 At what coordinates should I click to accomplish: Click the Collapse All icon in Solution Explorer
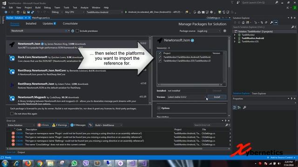click(x=266, y=23)
